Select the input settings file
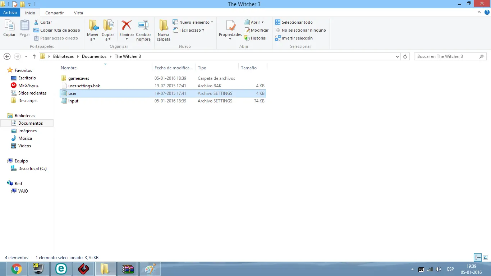The height and width of the screenshot is (276, 491). tap(162, 101)
